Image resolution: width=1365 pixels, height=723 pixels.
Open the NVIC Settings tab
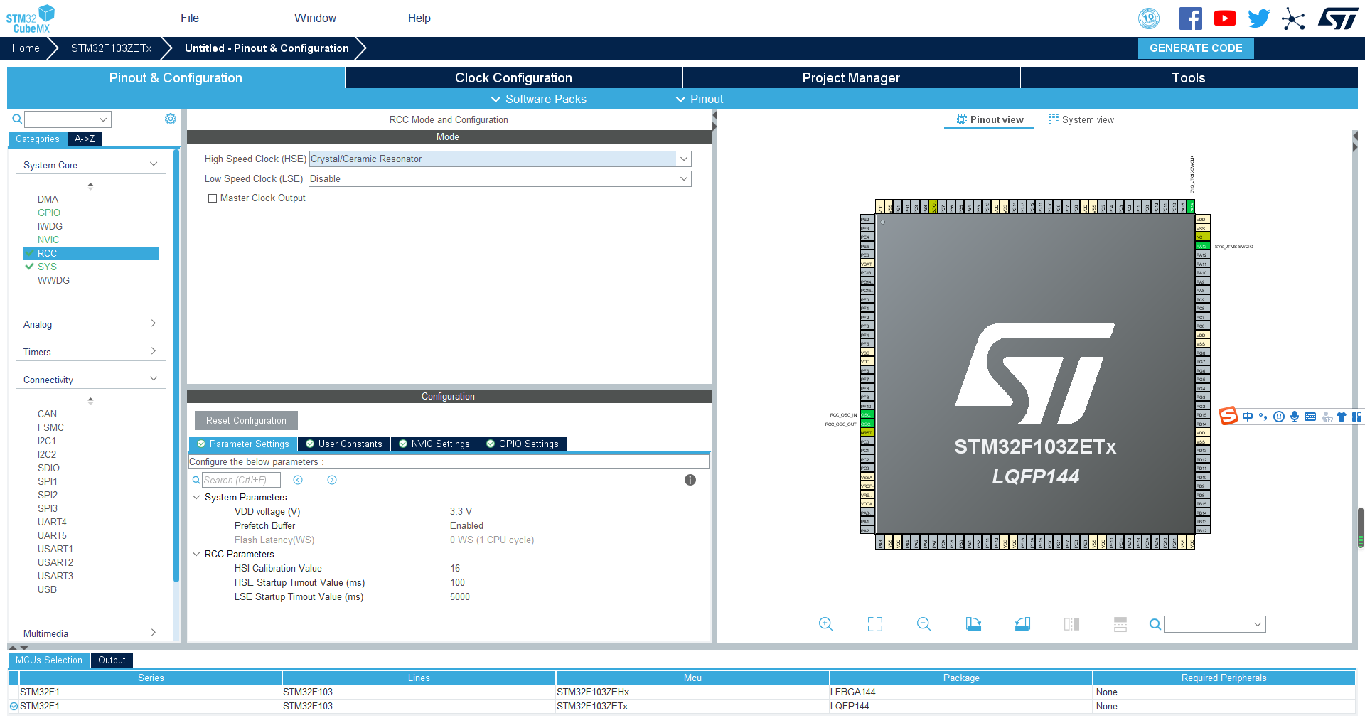(x=434, y=444)
